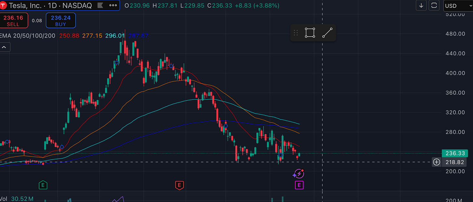Viewport: 473px width, 202px height.
Task: Click the orange EMA value 277.15
Action: tap(92, 36)
